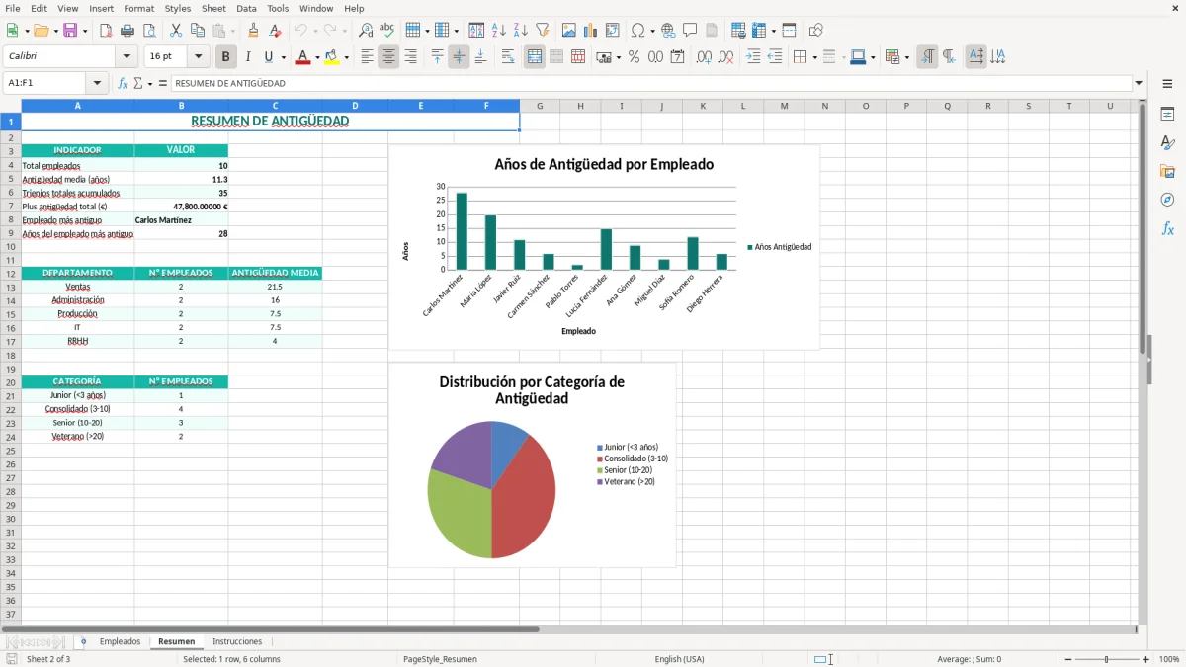Toggle Center Horizontally alignment
Image resolution: width=1186 pixels, height=667 pixels.
pyautogui.click(x=388, y=57)
